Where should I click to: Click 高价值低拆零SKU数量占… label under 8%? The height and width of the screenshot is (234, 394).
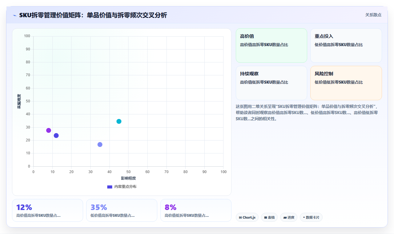187,216
